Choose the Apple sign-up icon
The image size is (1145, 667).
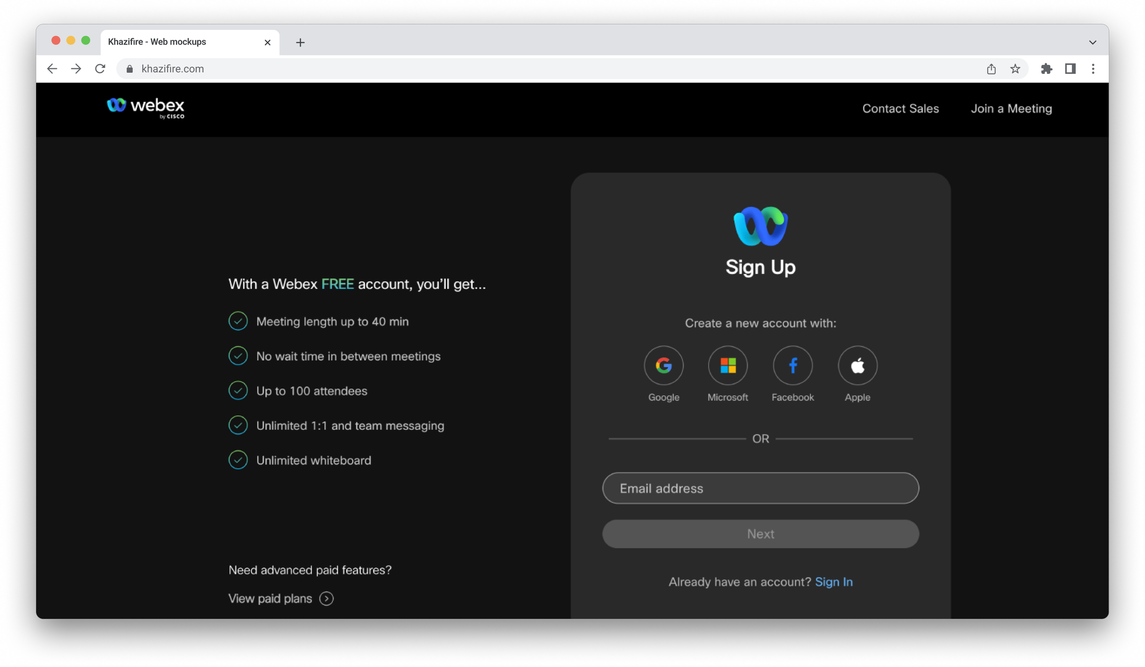pos(857,365)
